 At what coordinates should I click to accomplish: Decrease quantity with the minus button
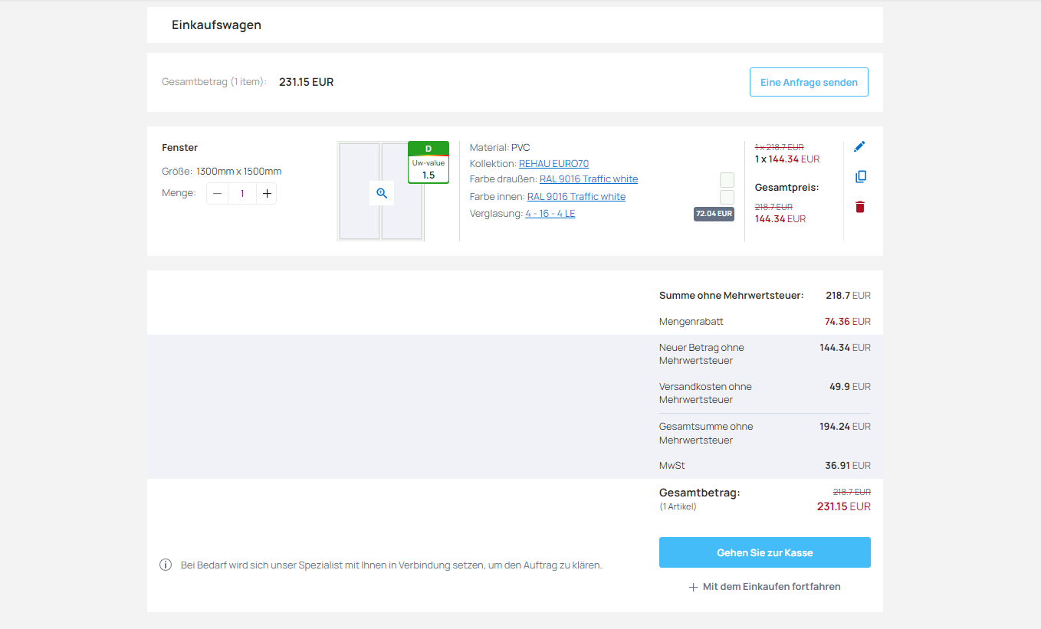click(218, 194)
